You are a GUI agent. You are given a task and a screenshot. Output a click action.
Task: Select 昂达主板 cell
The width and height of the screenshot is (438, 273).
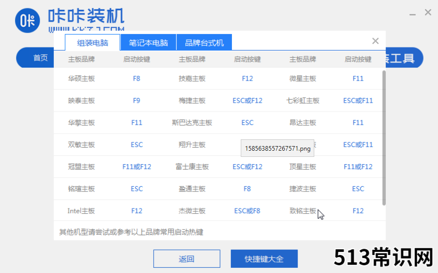pyautogui.click(x=302, y=123)
